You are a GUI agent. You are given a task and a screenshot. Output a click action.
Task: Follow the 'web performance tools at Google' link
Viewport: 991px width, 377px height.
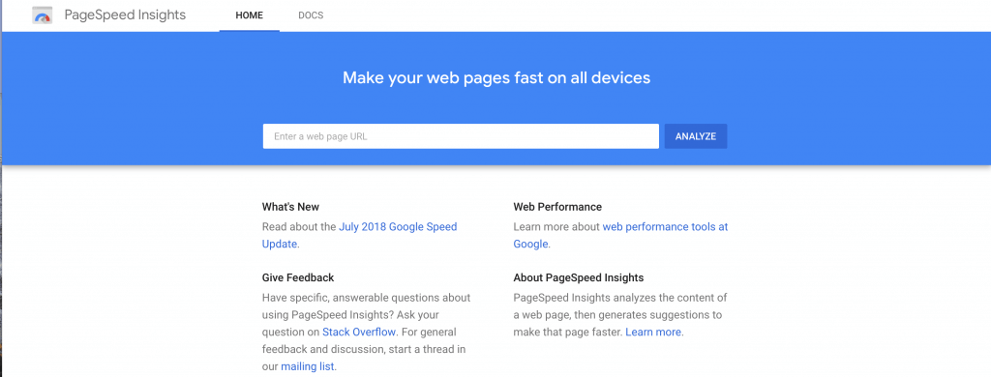[x=620, y=236]
